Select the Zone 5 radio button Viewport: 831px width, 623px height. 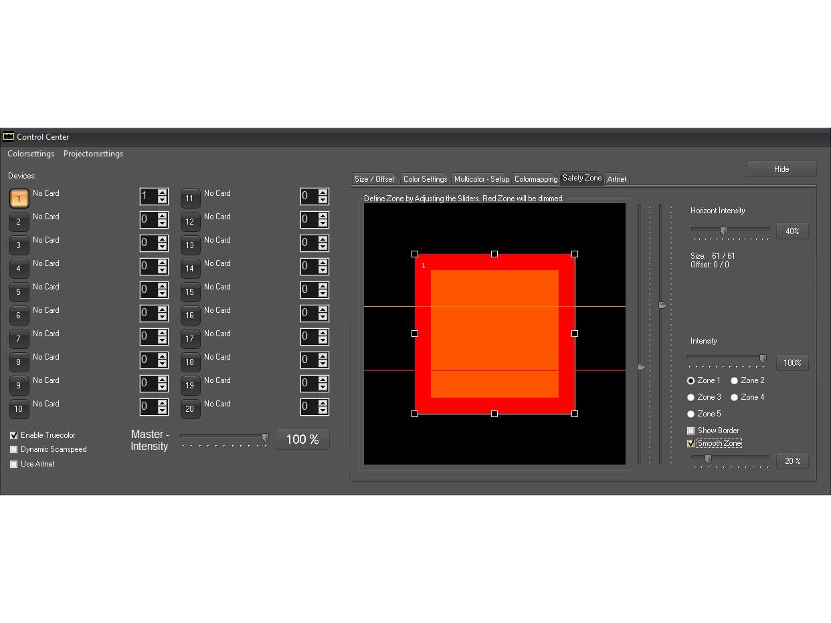[691, 414]
